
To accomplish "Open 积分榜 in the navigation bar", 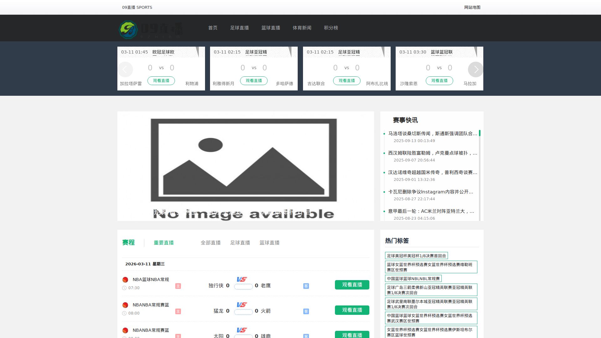I will pos(331,28).
